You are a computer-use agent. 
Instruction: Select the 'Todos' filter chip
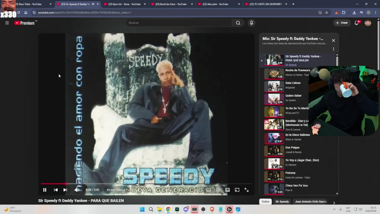[x=265, y=202]
